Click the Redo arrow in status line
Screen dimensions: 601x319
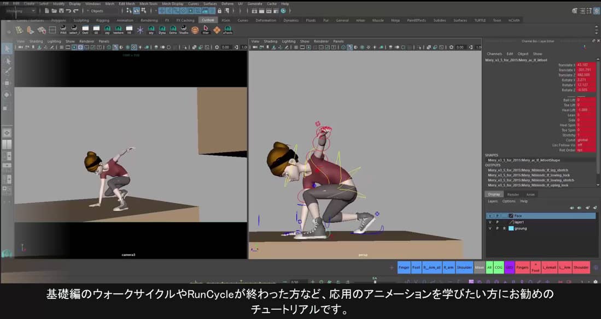[75, 11]
